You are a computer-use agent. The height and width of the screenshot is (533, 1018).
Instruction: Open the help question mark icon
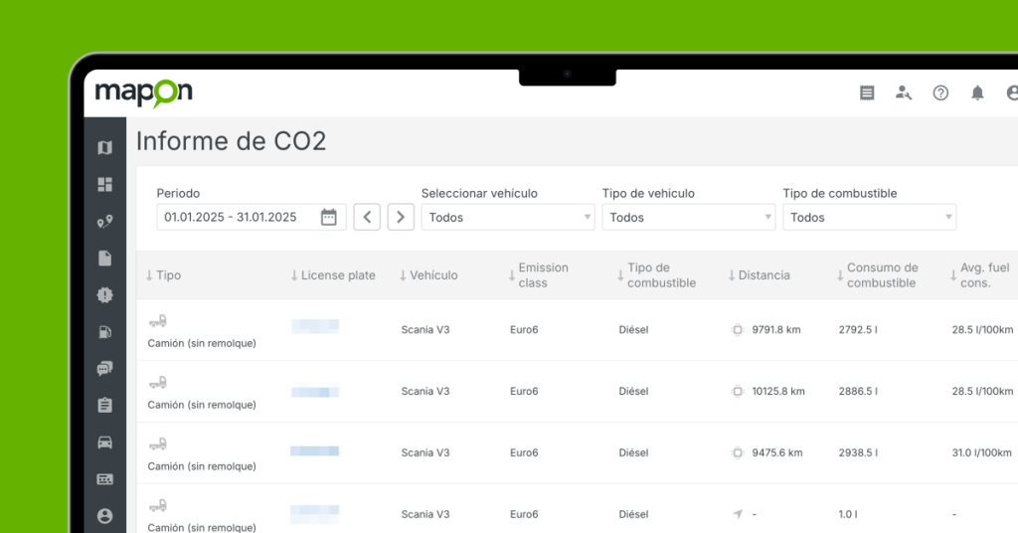pyautogui.click(x=940, y=92)
